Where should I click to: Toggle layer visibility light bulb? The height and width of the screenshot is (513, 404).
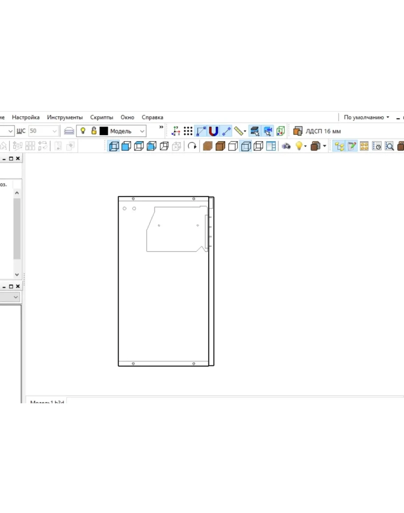(x=83, y=131)
